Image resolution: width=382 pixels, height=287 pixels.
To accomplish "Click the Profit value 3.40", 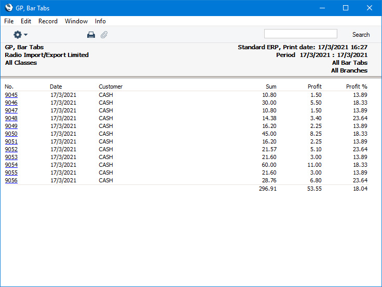I will tap(316, 118).
